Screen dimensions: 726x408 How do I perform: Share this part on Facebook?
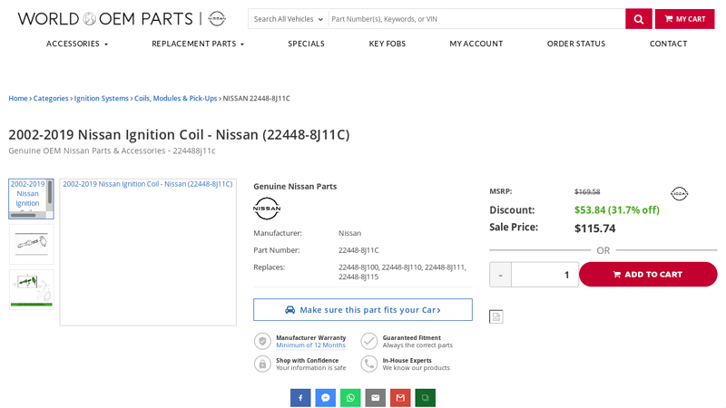(x=300, y=398)
